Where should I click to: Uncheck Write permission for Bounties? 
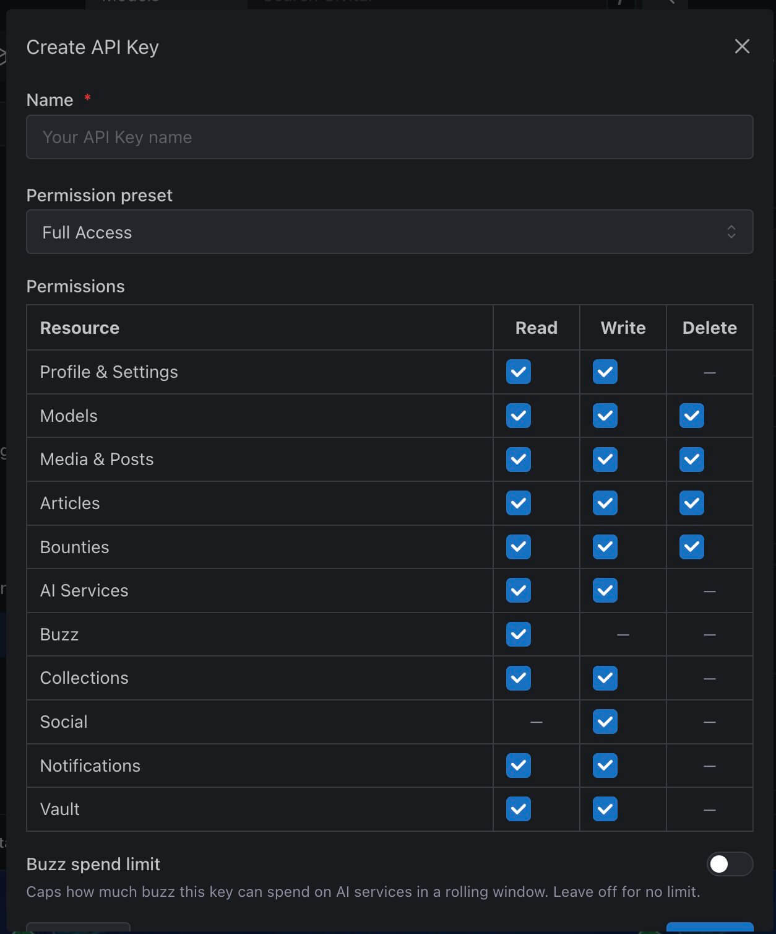[x=605, y=547]
